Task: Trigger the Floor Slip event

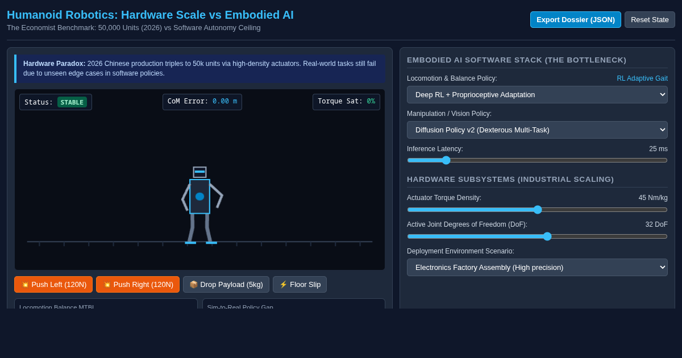Action: click(300, 284)
